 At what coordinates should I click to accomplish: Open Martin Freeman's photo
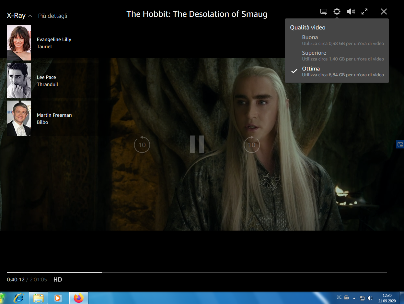click(19, 118)
